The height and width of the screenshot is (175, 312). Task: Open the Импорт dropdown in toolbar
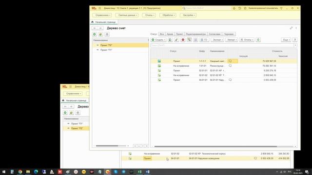[232, 40]
